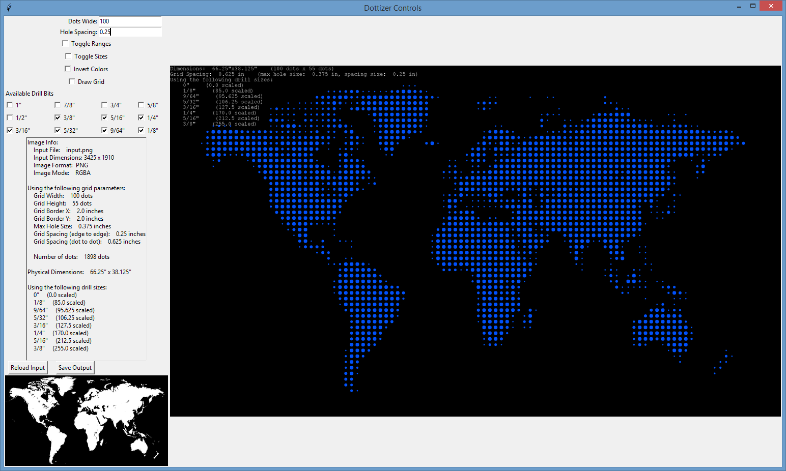
Task: Click the Reload Input button
Action: tap(28, 368)
